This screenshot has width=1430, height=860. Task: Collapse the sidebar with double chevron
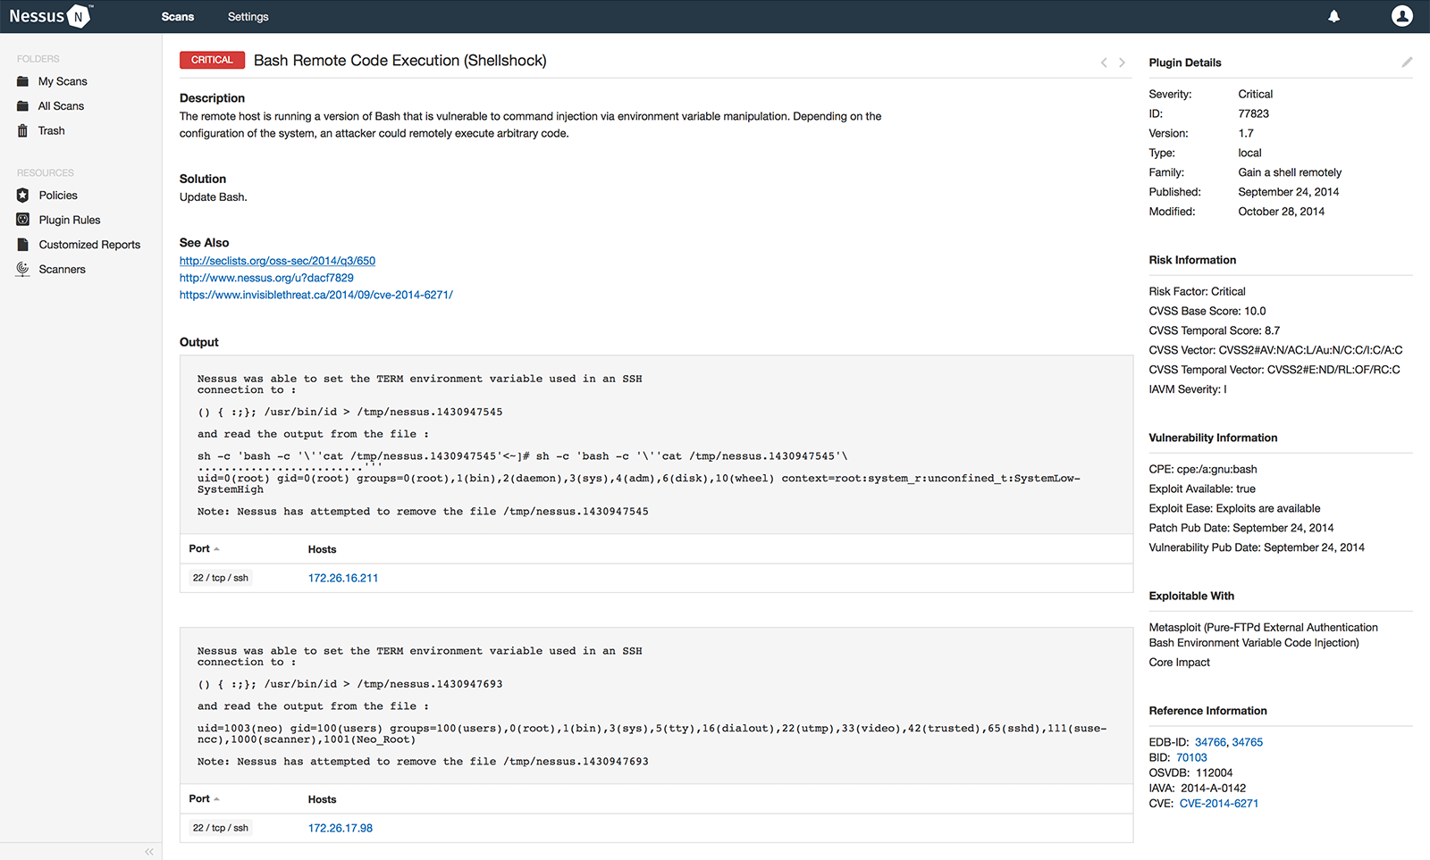point(149,852)
